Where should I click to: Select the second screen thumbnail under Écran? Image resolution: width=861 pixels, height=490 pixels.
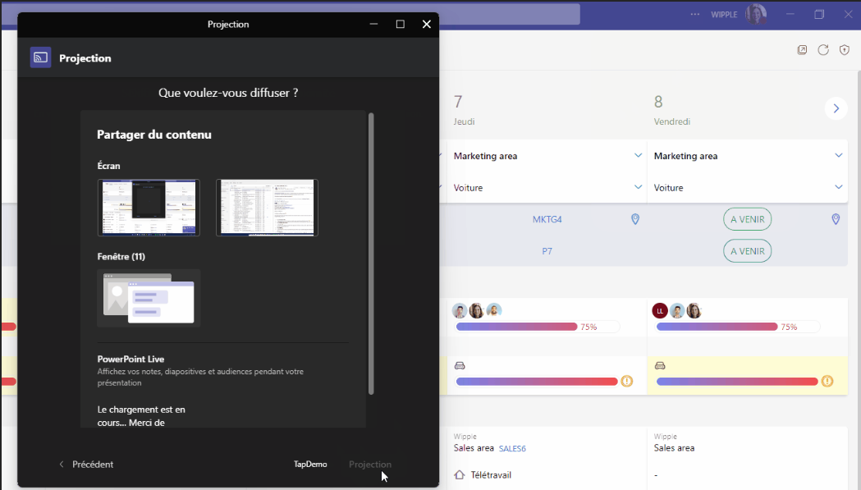pos(267,208)
